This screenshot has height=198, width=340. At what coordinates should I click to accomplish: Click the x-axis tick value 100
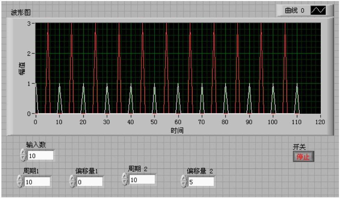tap(273, 122)
